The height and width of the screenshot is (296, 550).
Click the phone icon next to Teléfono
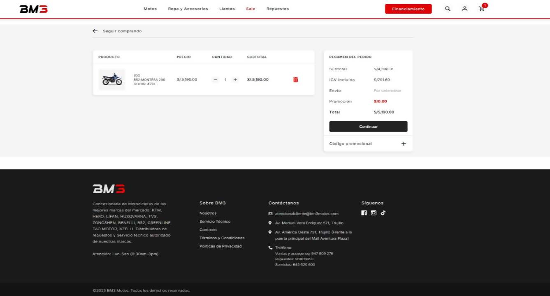coord(270,247)
